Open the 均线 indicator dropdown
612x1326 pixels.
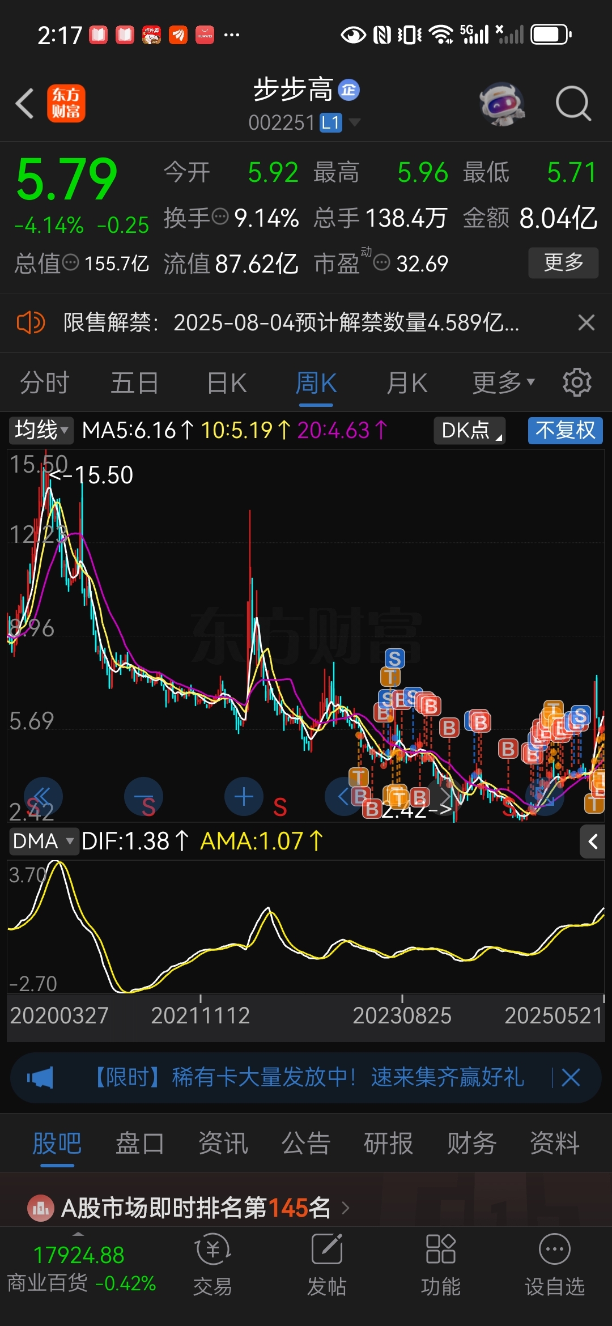click(41, 430)
